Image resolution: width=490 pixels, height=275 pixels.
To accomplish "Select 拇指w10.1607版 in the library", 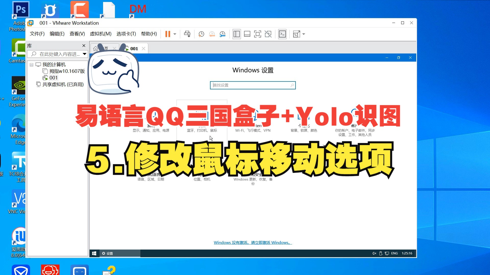I will [x=67, y=71].
